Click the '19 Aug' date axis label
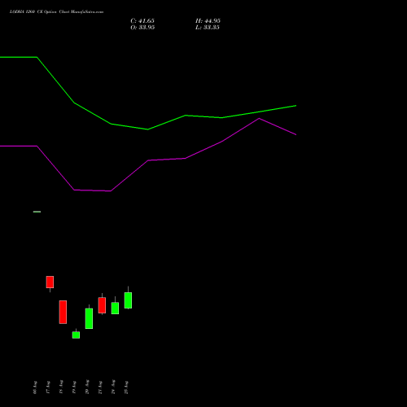Viewport: 407px width, 407px height. pyautogui.click(x=74, y=387)
